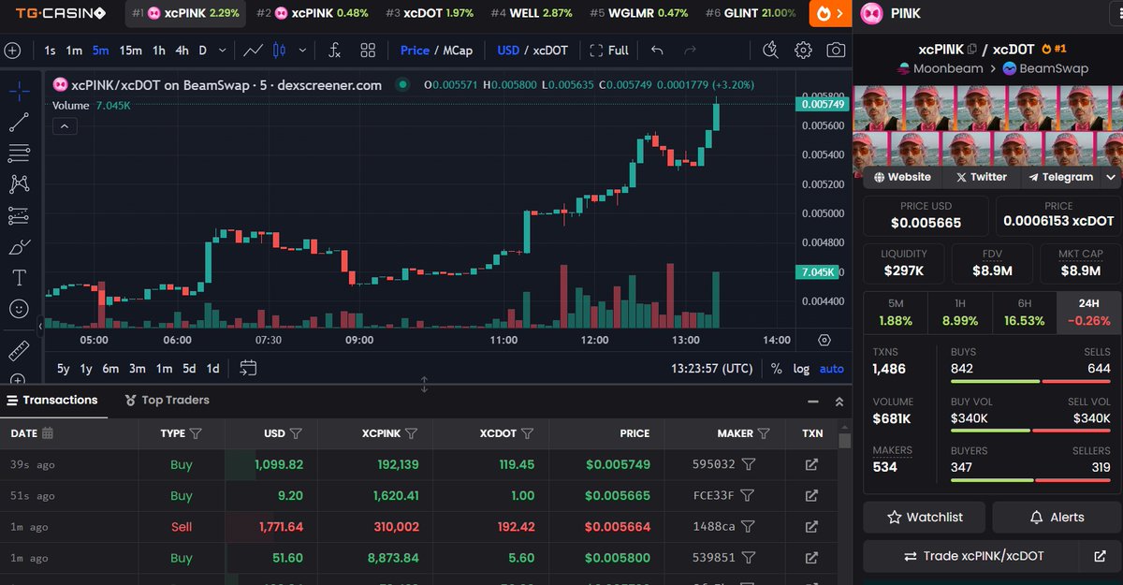
Task: Open the chart layout grid selector
Action: coord(368,51)
